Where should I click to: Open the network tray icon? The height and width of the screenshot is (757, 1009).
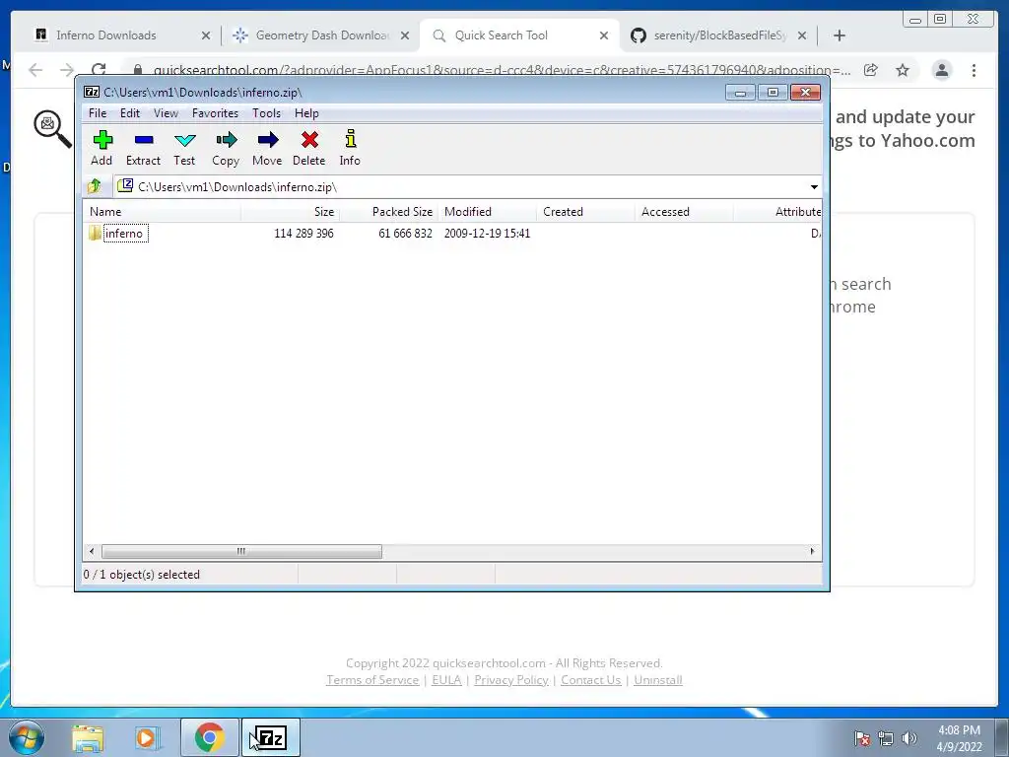click(886, 738)
